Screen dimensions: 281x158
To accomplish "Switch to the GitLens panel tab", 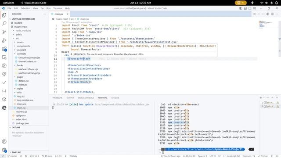I will coord(115,98).
